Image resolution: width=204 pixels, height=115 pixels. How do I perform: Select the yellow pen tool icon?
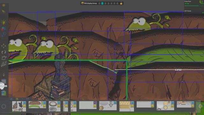(4, 11)
